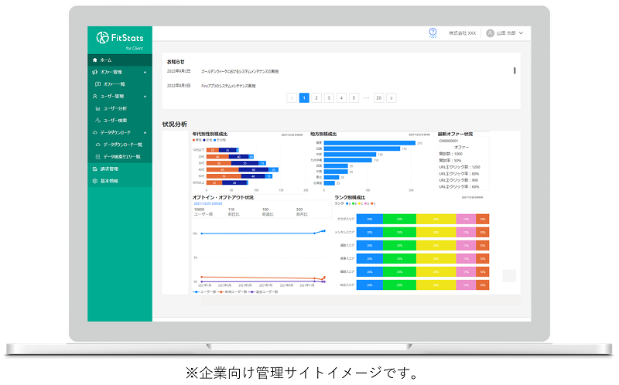Click the 退会ユーザー数 legend in line chart

coord(263,292)
